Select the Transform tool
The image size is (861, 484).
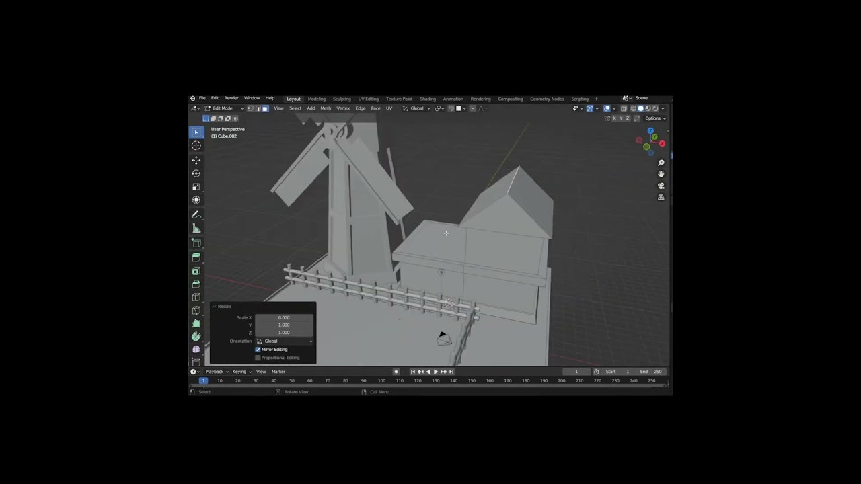[196, 200]
